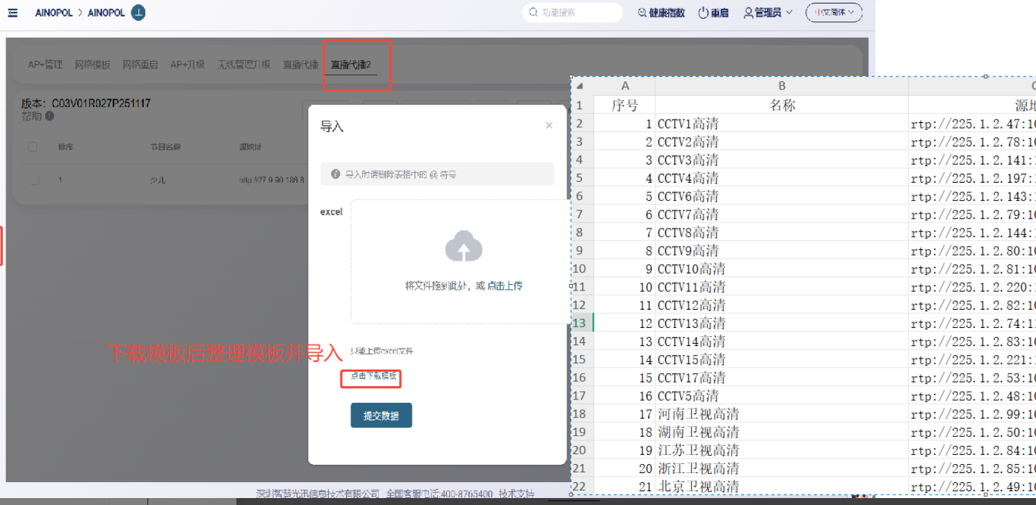Switch to the AP+管理 tab
This screenshot has height=505, width=1036.
[45, 65]
